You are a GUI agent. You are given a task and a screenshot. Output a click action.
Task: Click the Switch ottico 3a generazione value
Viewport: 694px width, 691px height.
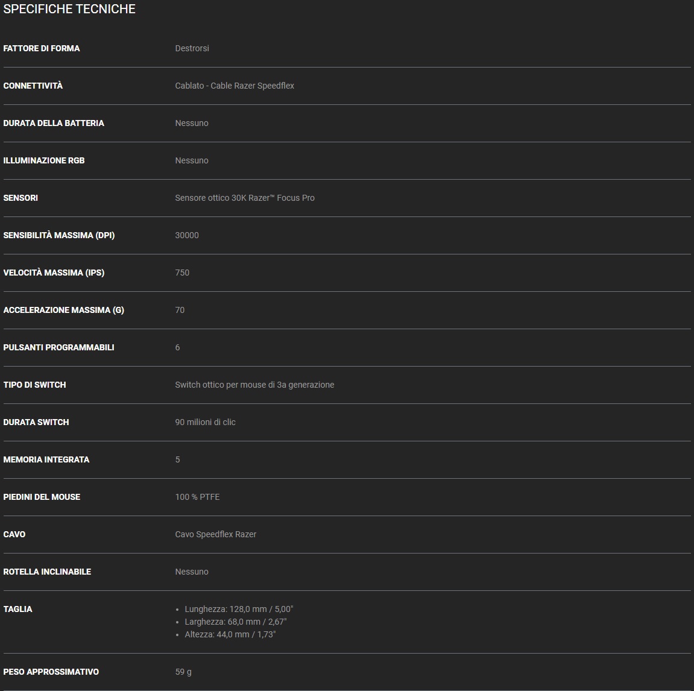(x=254, y=385)
